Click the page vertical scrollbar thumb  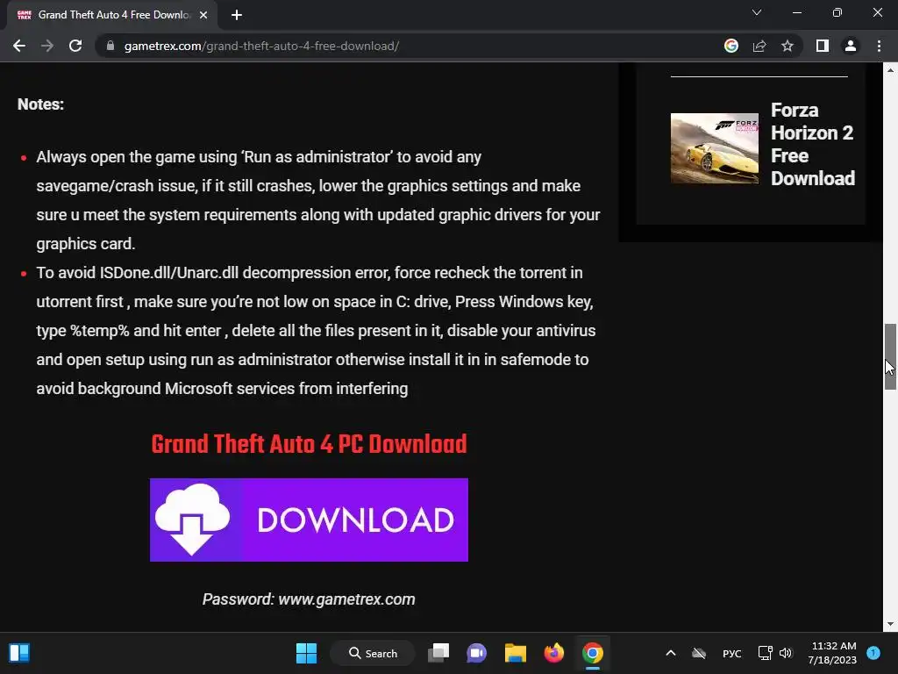click(x=890, y=356)
